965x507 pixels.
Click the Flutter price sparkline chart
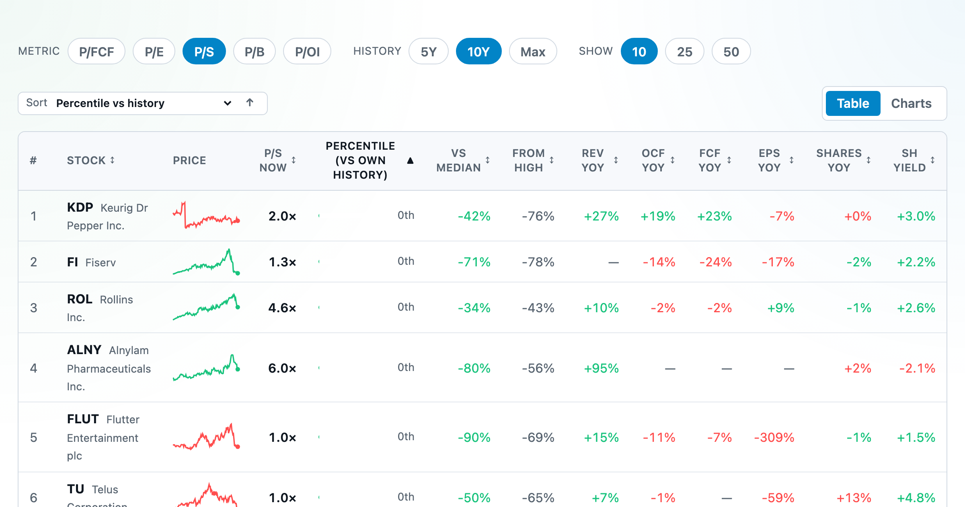pos(206,437)
